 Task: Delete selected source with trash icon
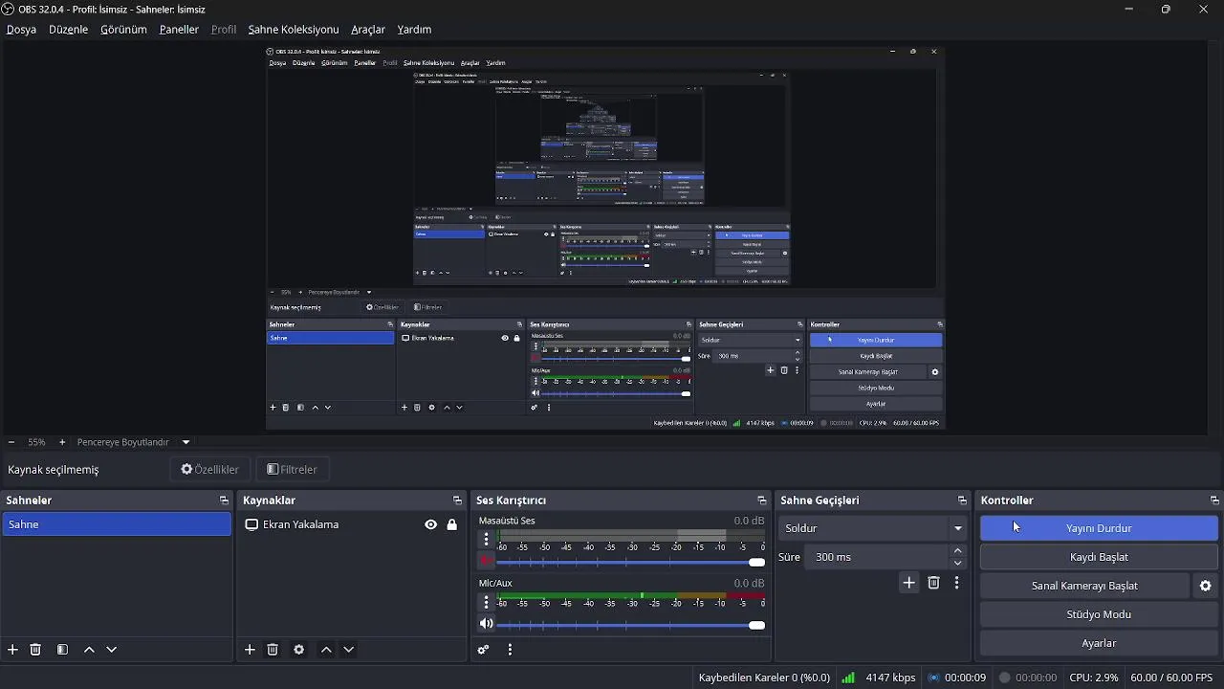click(x=273, y=650)
